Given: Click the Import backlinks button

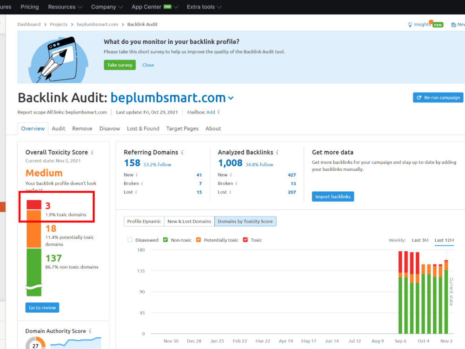Looking at the screenshot, I should 333,196.
